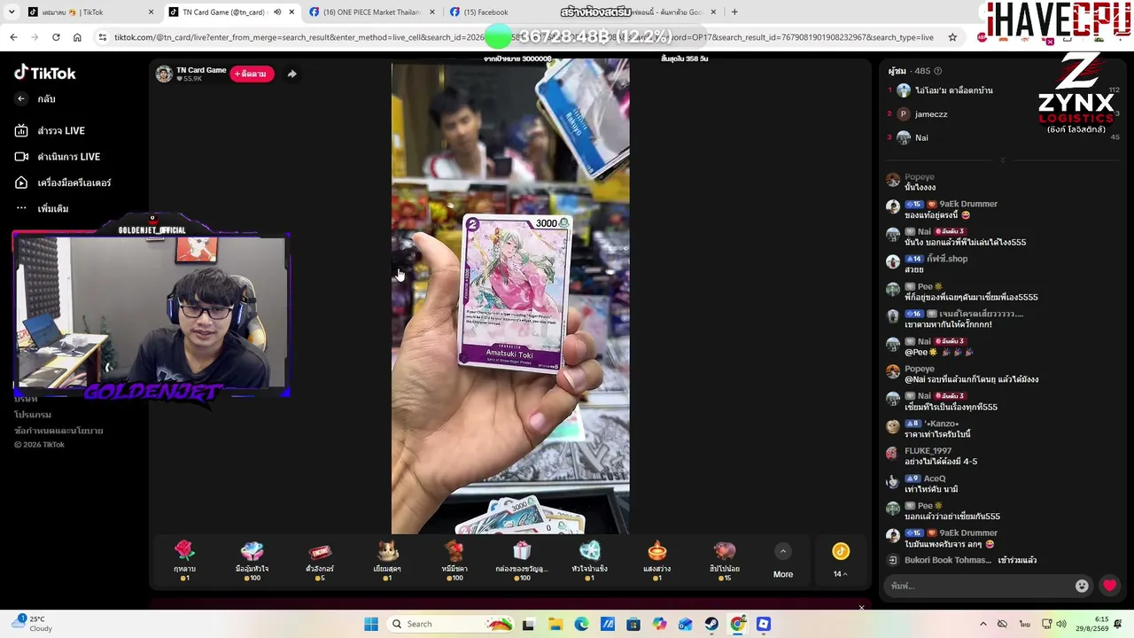This screenshot has width=1134, height=638.
Task: Open the browser home page
Action: click(77, 37)
